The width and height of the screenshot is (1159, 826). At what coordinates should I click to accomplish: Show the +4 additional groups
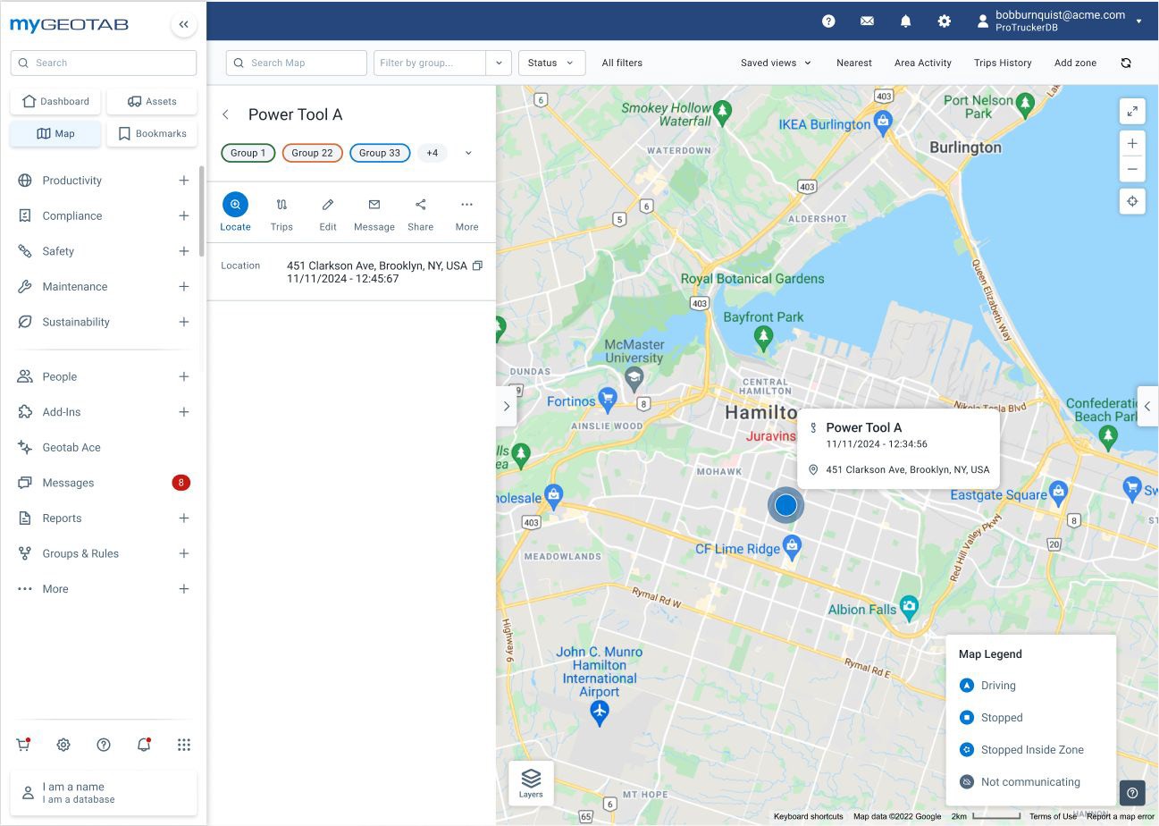pos(432,153)
